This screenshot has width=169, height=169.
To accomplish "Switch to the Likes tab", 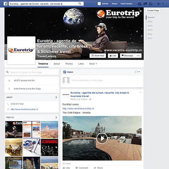I will [81, 64].
